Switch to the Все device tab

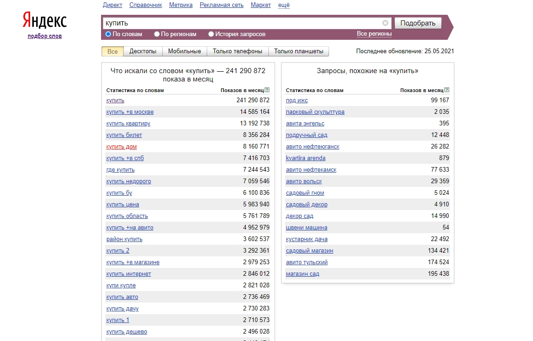(113, 51)
